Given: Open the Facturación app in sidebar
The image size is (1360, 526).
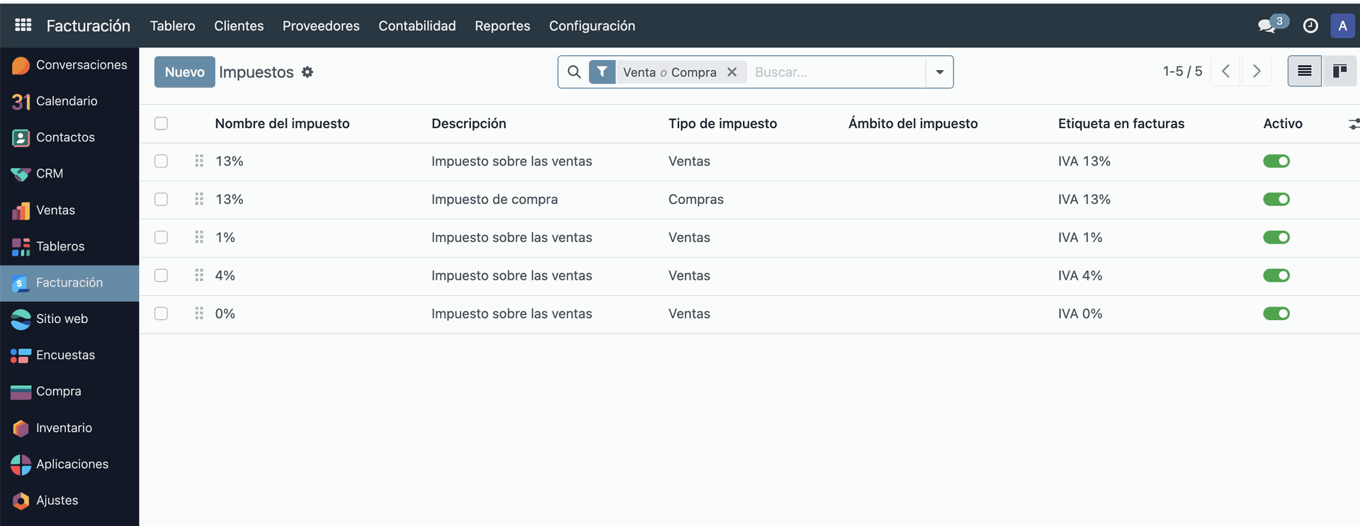Looking at the screenshot, I should tap(69, 282).
